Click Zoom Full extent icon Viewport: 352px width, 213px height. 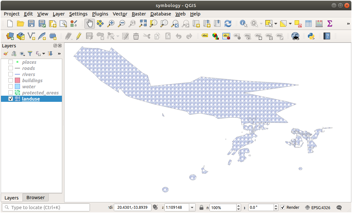[x=142, y=23]
